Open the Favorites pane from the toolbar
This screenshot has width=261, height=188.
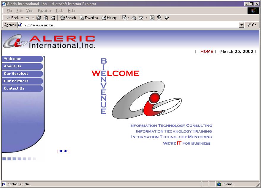(89, 18)
